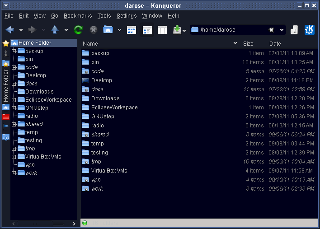Open dropdown beside Home toolbar icon
Screen dimensions: 320x229
tap(120, 30)
